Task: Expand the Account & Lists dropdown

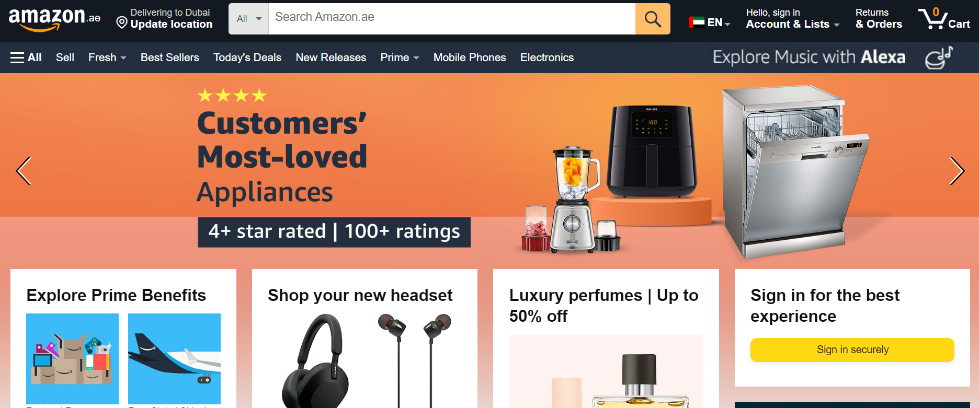Action: pos(792,19)
